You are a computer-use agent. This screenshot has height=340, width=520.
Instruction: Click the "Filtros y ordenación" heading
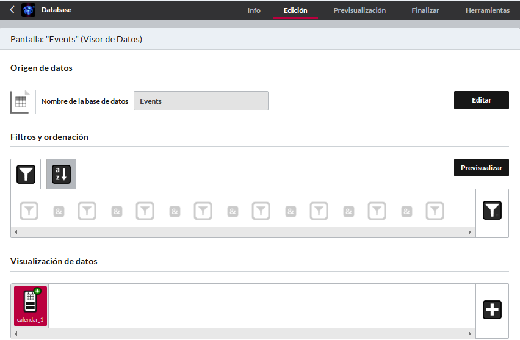point(49,137)
